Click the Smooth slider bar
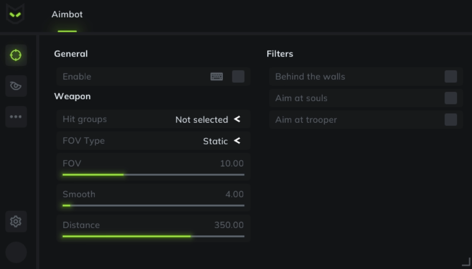The image size is (472, 269). 153,205
